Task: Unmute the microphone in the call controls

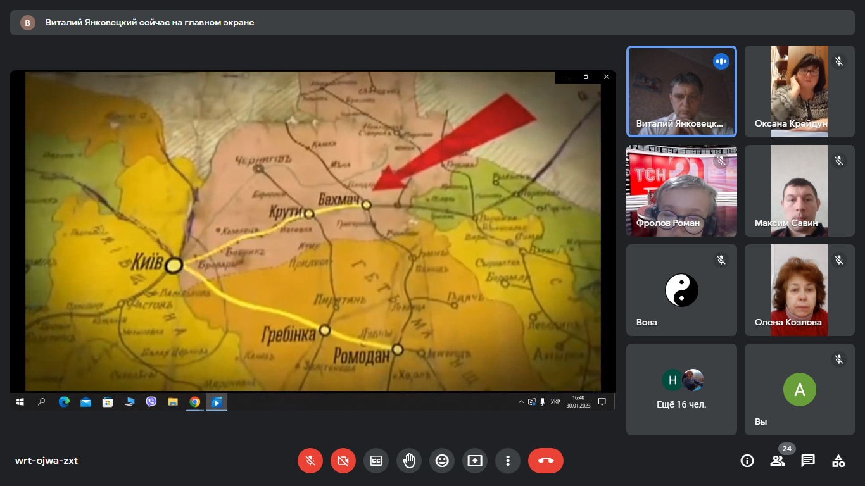Action: point(310,461)
